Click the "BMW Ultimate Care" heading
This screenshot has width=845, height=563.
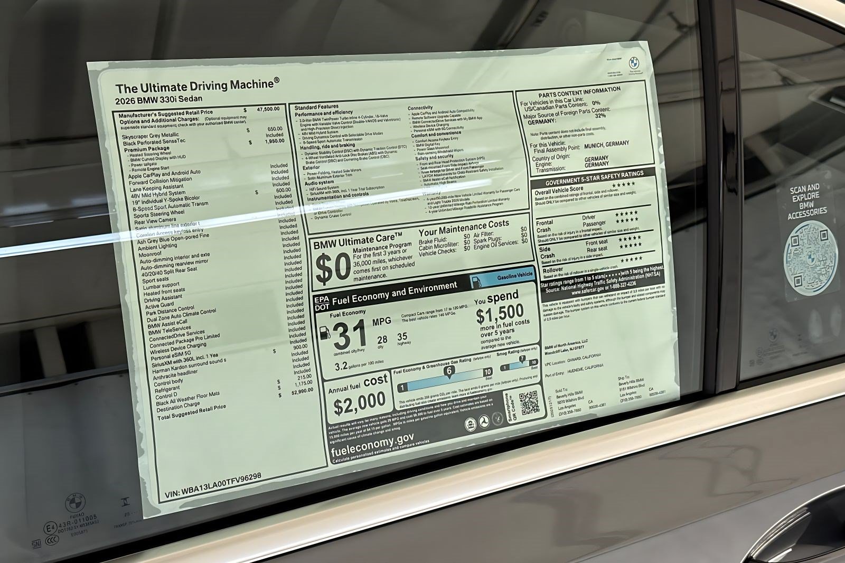click(x=358, y=240)
